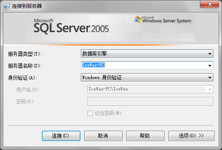
Task: Click the SQL Server 2005 banner text
Action: (71, 27)
